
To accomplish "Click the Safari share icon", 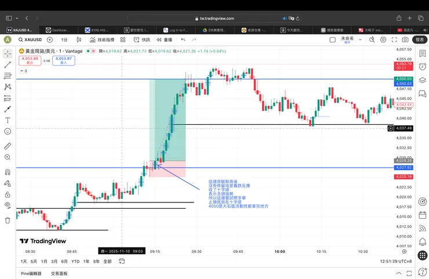I will point(399,19).
